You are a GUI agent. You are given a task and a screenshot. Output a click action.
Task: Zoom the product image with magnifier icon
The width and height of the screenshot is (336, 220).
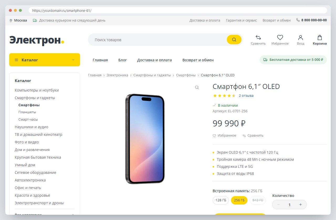pos(197,87)
